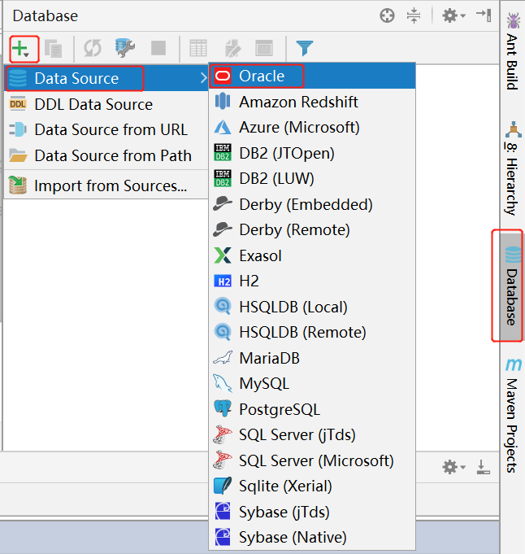Choose DB2 (JTOpen) data source
Image resolution: width=525 pixels, height=554 pixels.
tap(312, 153)
